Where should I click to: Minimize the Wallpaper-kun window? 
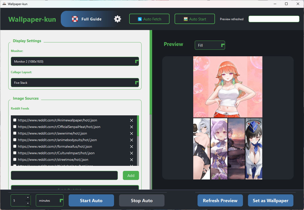coord(275,4)
